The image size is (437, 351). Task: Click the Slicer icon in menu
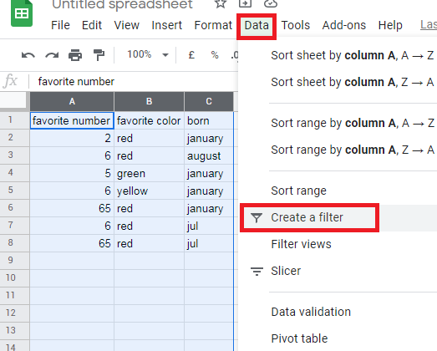[257, 271]
